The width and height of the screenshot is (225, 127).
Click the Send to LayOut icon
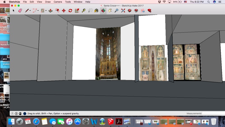click(143, 10)
